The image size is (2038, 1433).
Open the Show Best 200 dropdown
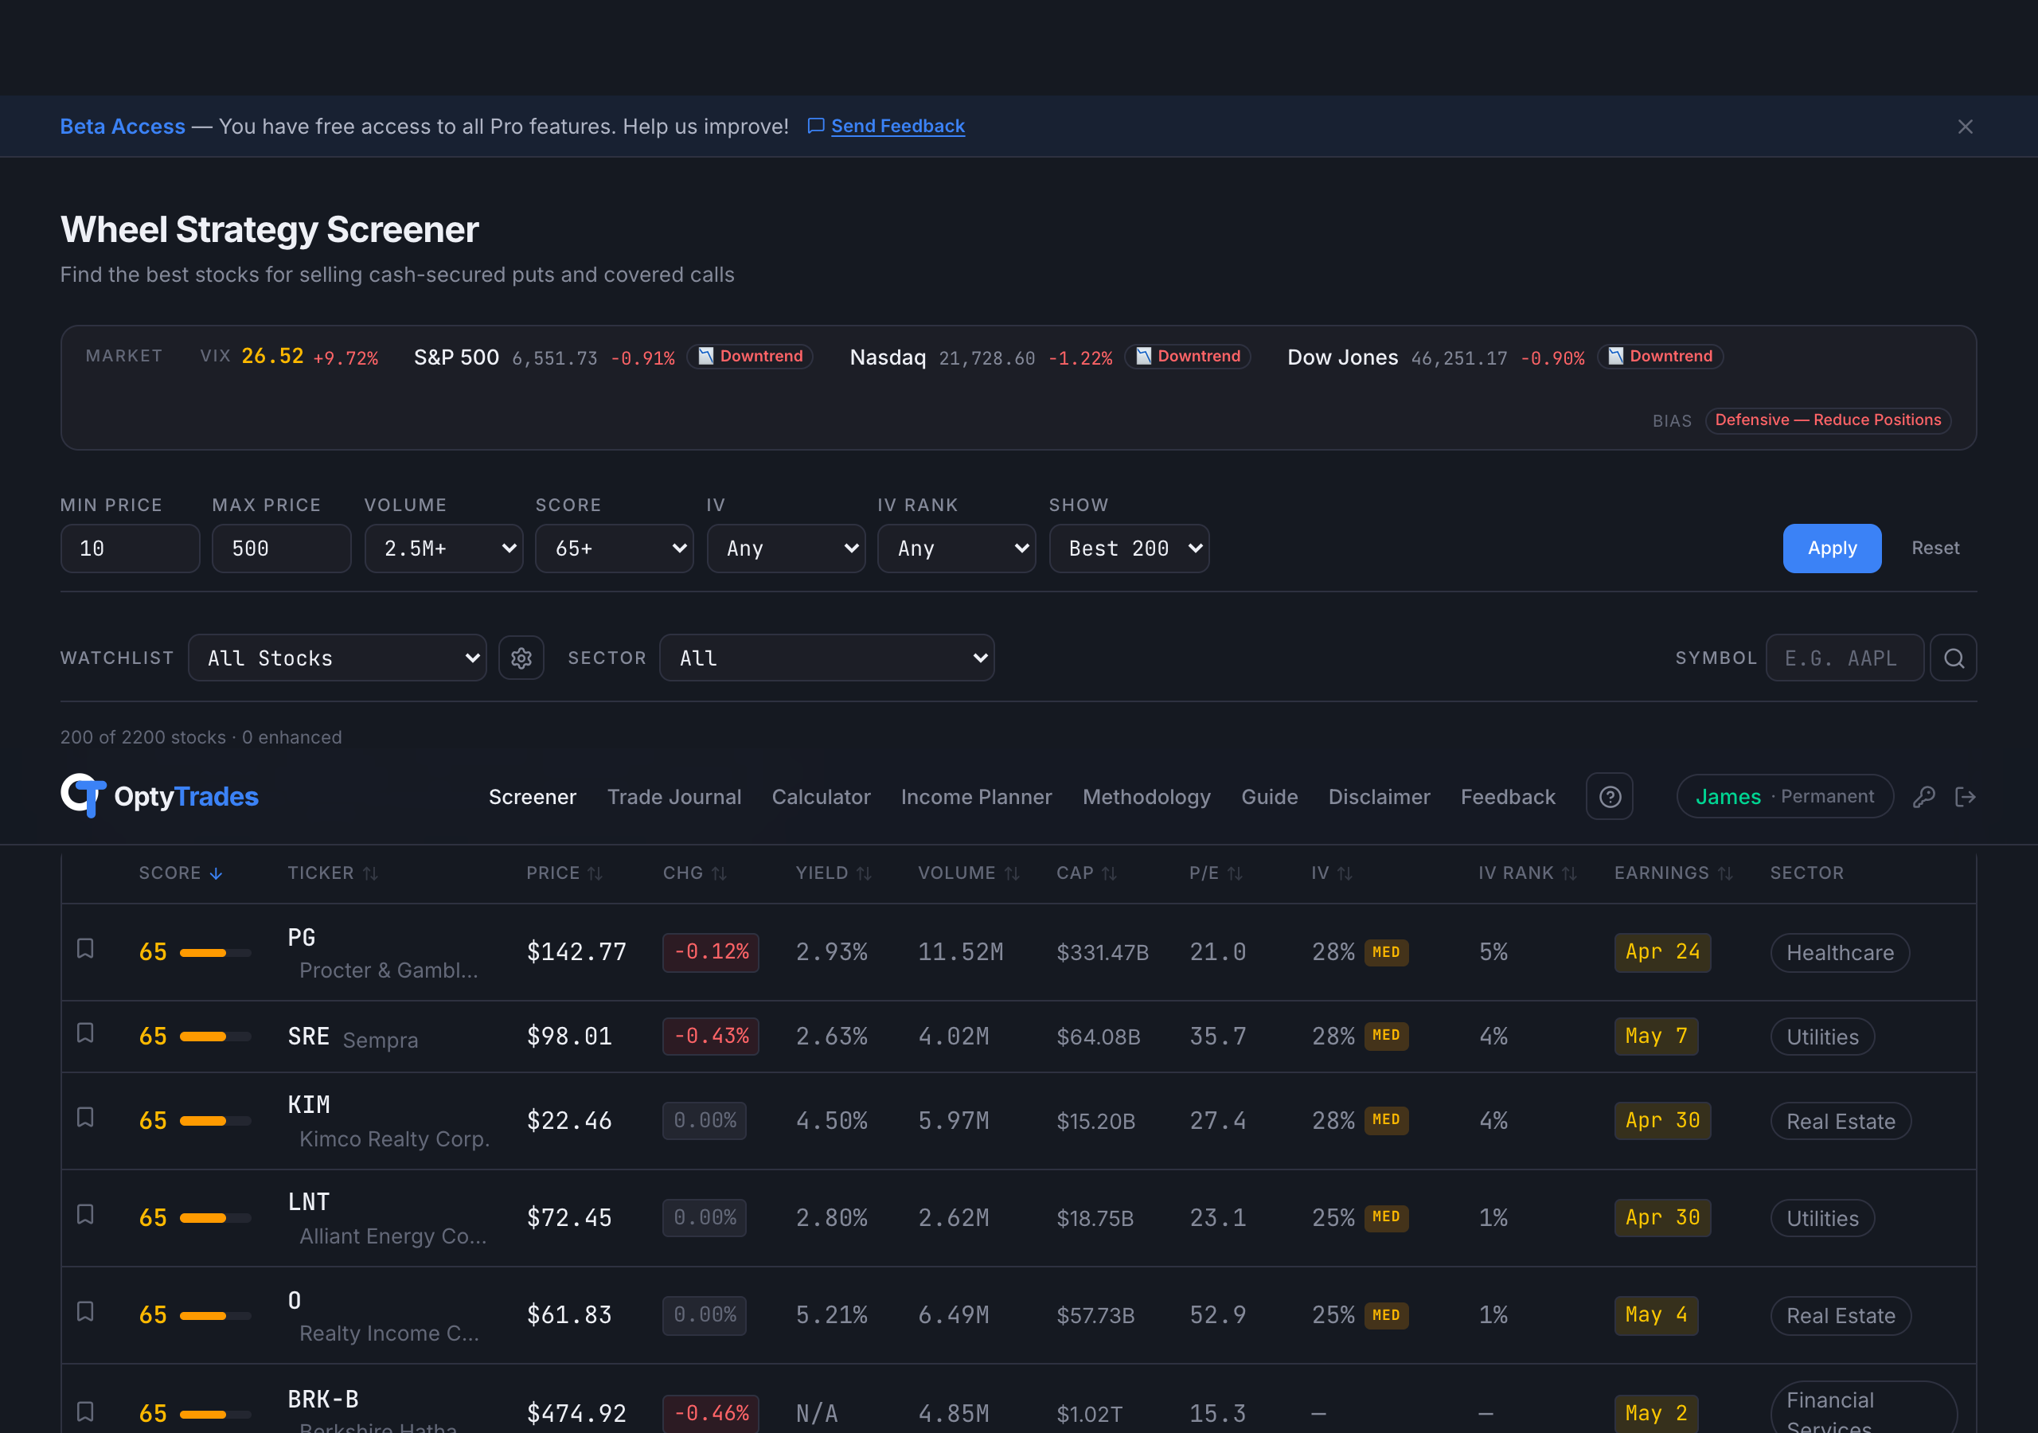(x=1129, y=548)
